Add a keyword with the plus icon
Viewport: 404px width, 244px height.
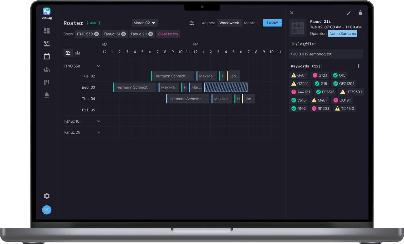pos(358,66)
